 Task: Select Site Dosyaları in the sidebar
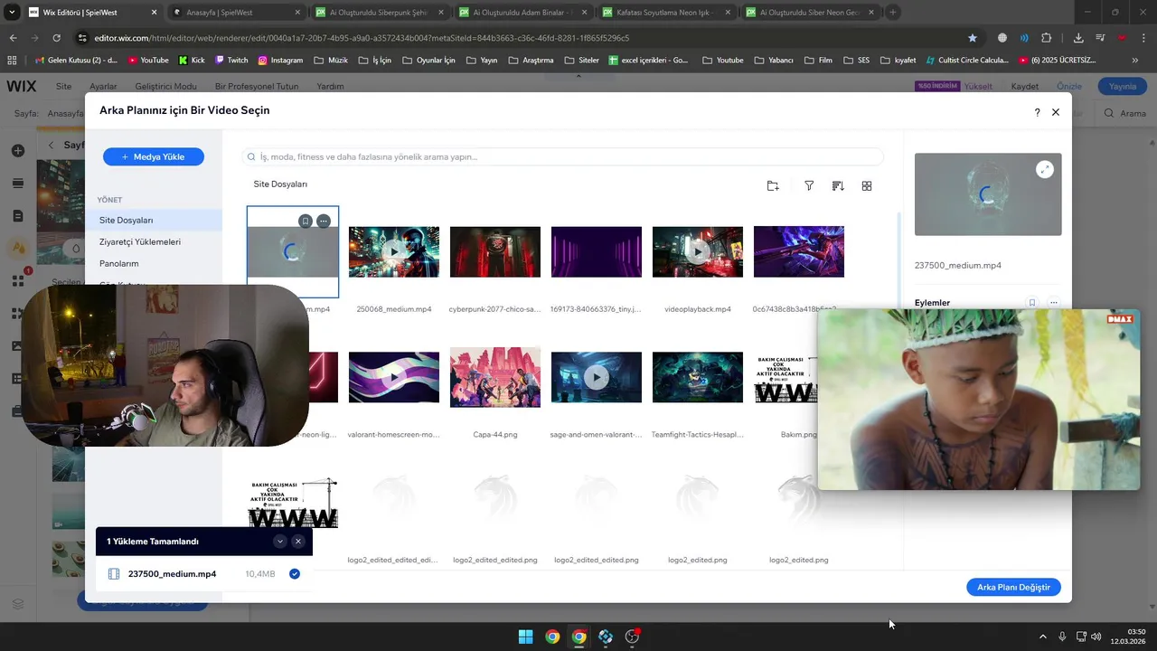pos(154,220)
